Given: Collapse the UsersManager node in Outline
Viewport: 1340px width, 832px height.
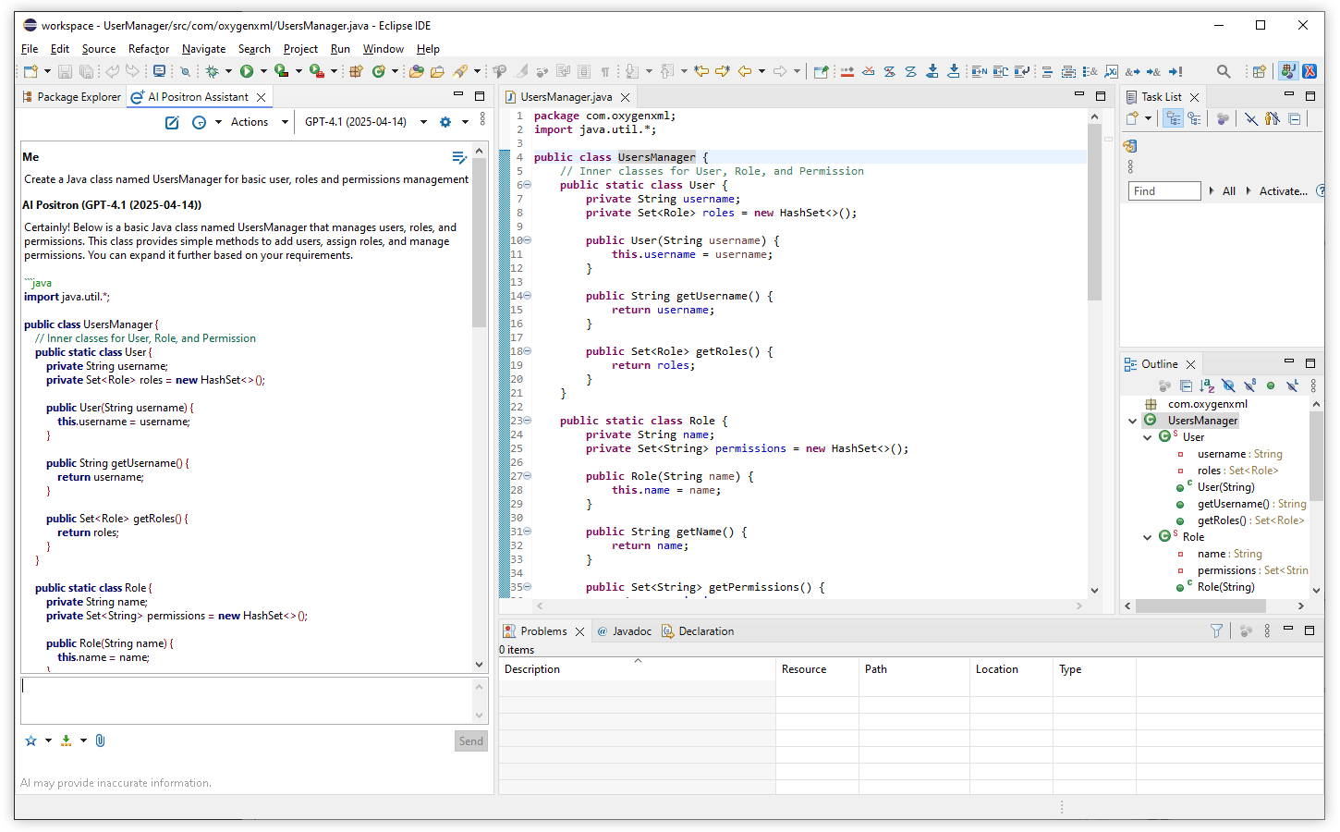Looking at the screenshot, I should pyautogui.click(x=1133, y=421).
